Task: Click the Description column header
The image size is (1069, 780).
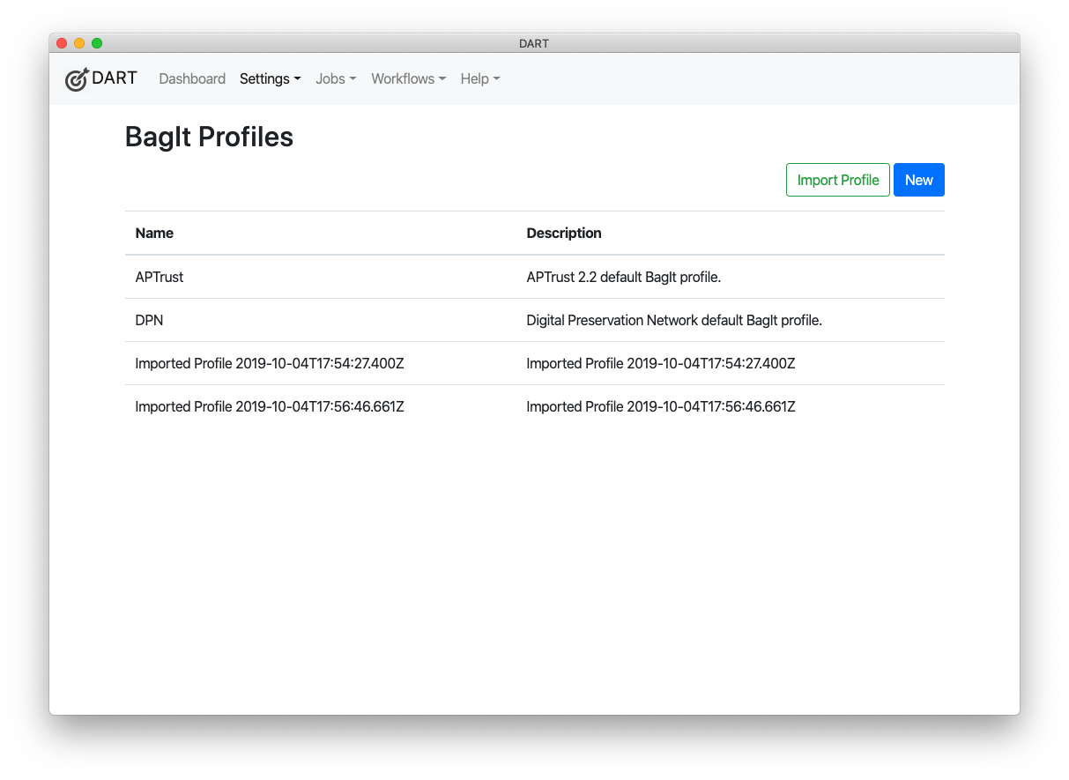Action: pos(564,233)
